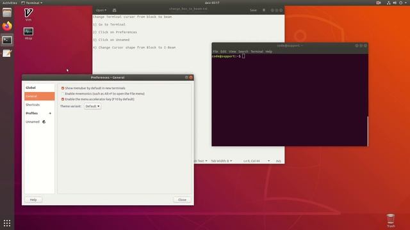Viewport: 410px width, 230px height.
Task: Open the Files app in the dock
Action: (7, 13)
